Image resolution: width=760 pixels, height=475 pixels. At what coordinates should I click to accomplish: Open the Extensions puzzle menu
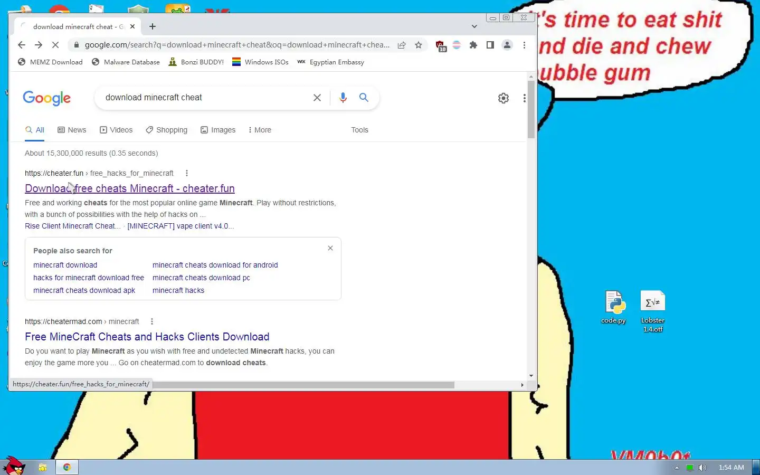pyautogui.click(x=473, y=45)
